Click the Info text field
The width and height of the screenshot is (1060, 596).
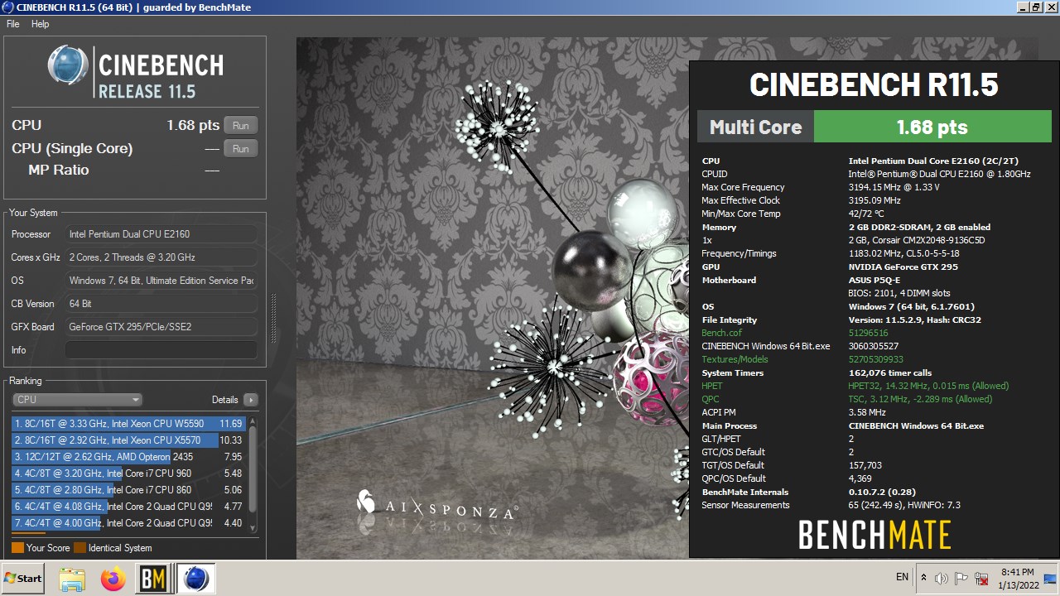coord(161,350)
